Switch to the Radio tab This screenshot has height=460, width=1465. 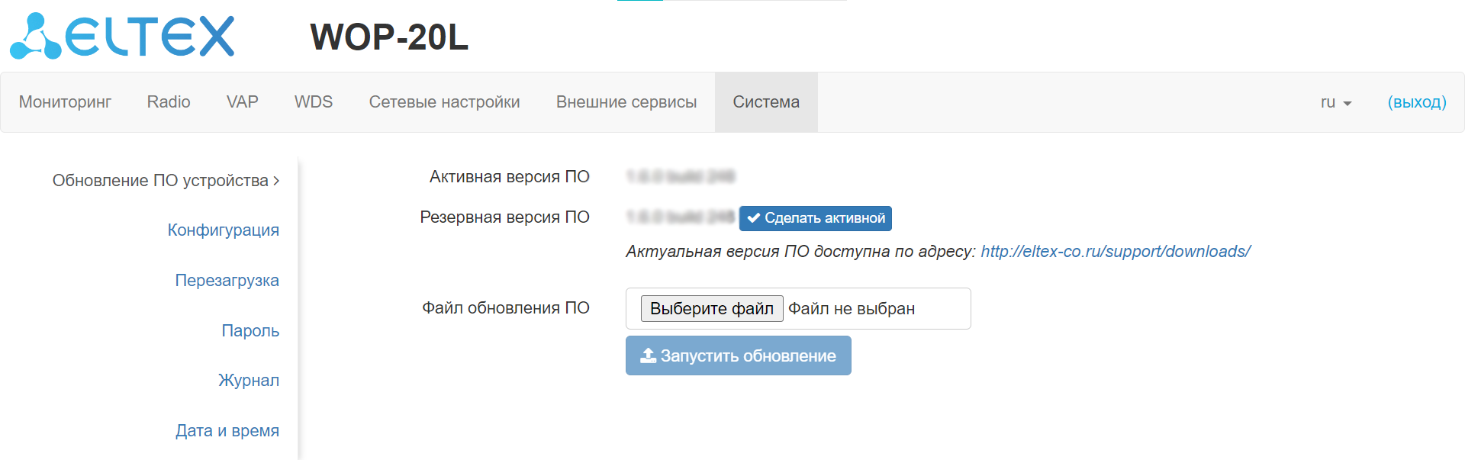(169, 102)
